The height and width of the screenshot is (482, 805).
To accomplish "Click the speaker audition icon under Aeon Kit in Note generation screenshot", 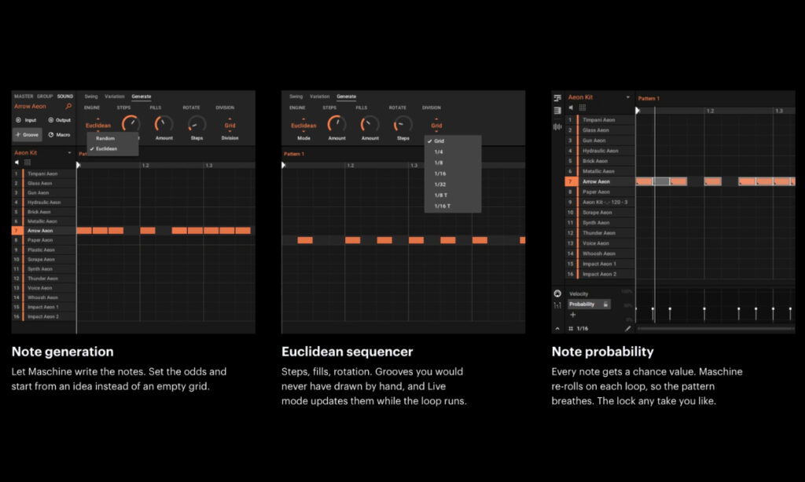I will coord(17,162).
